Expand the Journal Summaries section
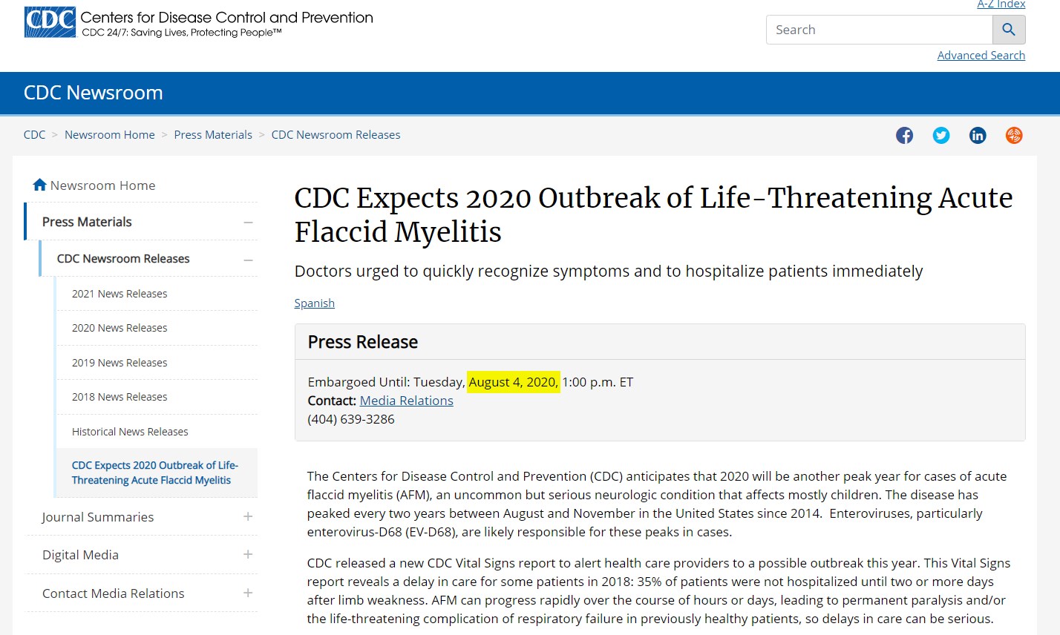The image size is (1060, 635). click(248, 516)
